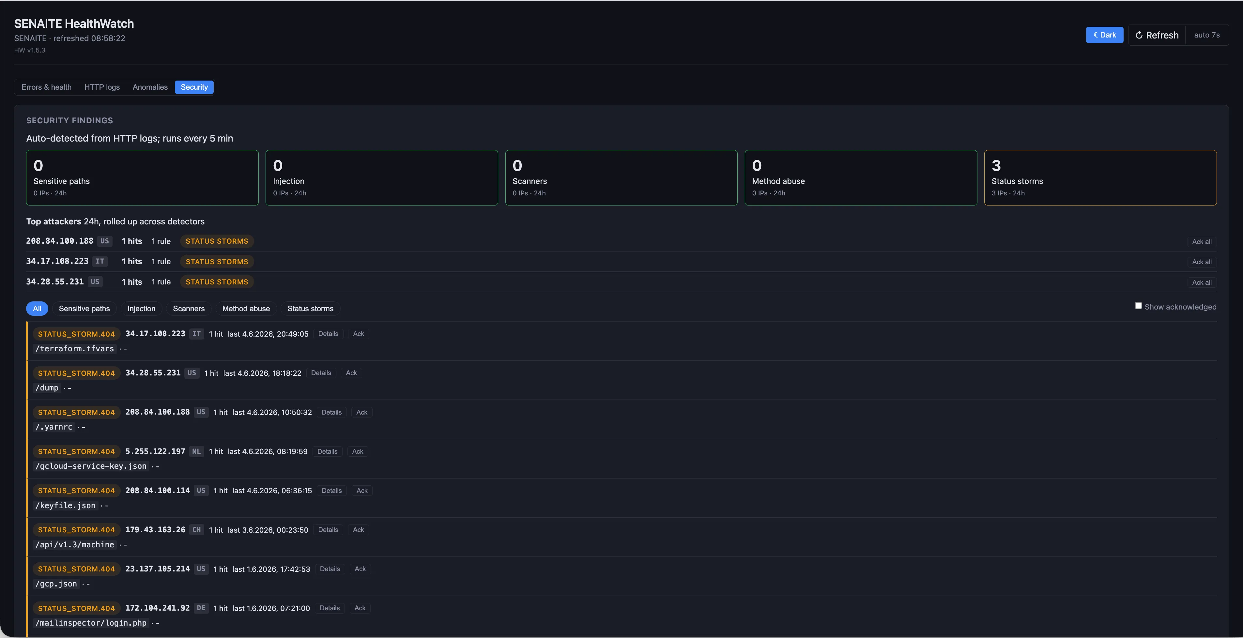Open Details for /terraform.tfvars finding
The height and width of the screenshot is (638, 1243).
click(328, 334)
